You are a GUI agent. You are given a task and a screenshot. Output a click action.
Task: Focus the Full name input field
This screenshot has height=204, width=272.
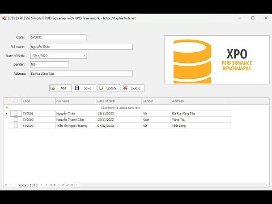click(x=81, y=47)
